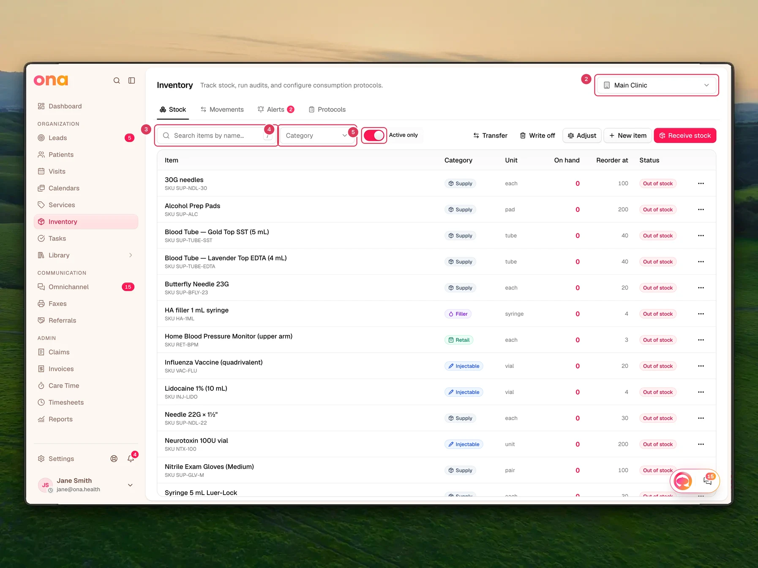758x568 pixels.
Task: Click the sidebar search magnifier icon
Action: point(117,81)
